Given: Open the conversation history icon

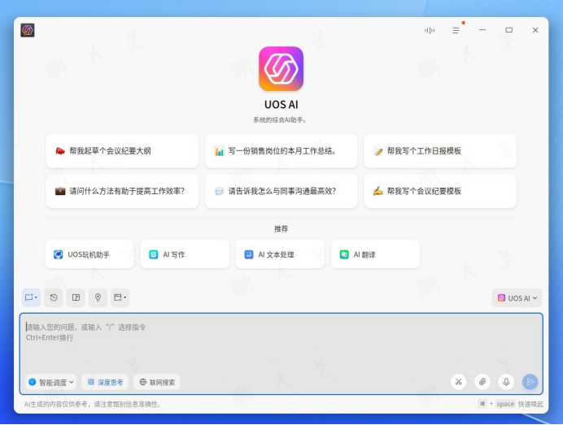Looking at the screenshot, I should point(54,297).
